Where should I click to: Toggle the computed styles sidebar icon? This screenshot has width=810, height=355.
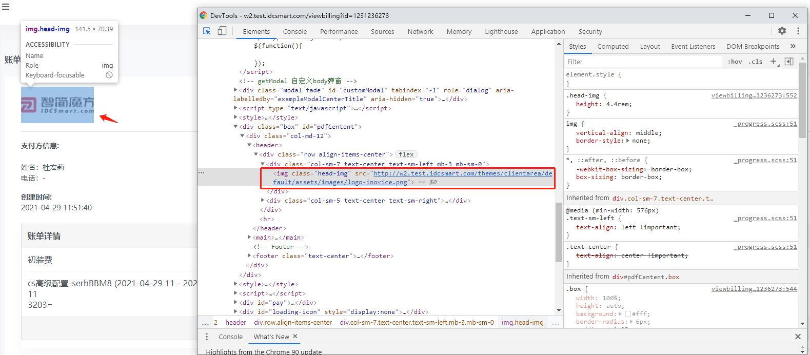789,62
